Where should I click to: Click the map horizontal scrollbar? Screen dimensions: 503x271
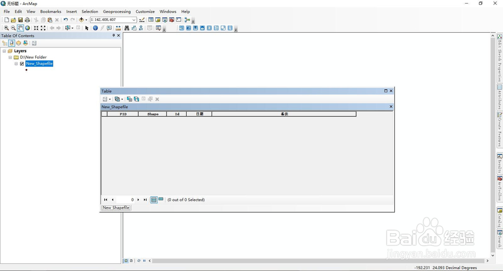pos(317,261)
